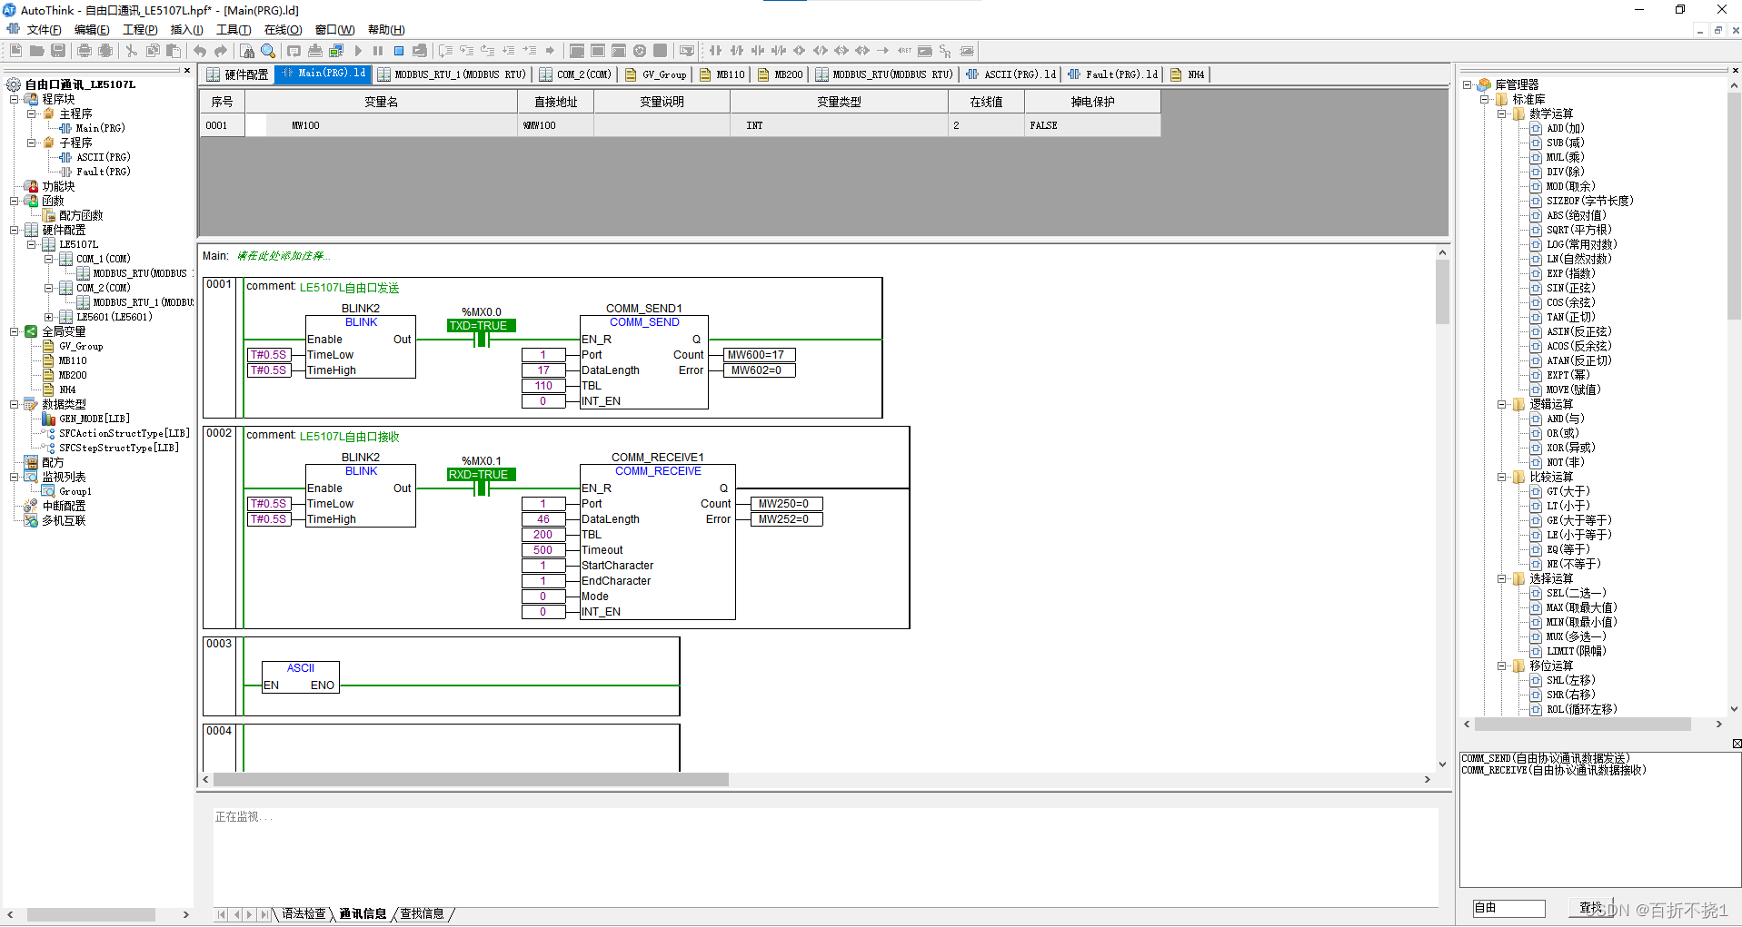The width and height of the screenshot is (1742, 927).
Task: Click the library search input field
Action: (x=1508, y=908)
